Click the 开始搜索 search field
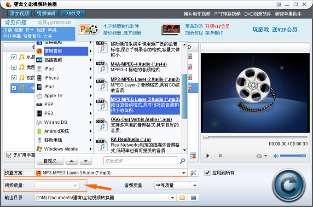The image size is (313, 207). tap(140, 161)
